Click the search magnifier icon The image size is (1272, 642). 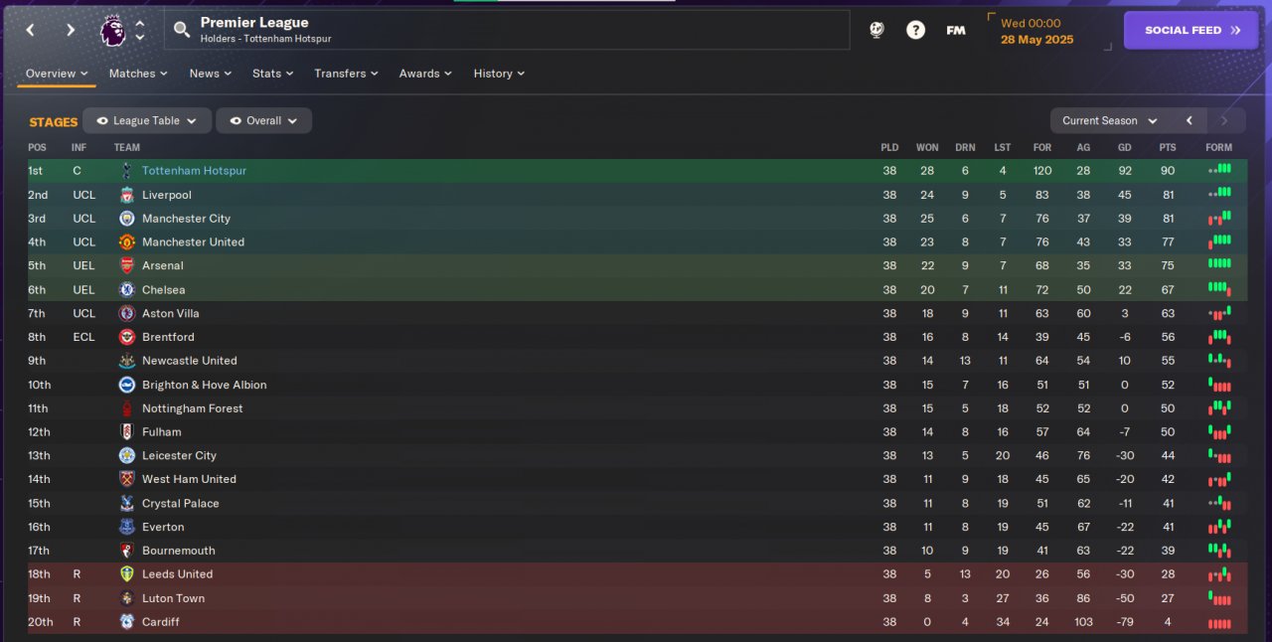pyautogui.click(x=182, y=30)
